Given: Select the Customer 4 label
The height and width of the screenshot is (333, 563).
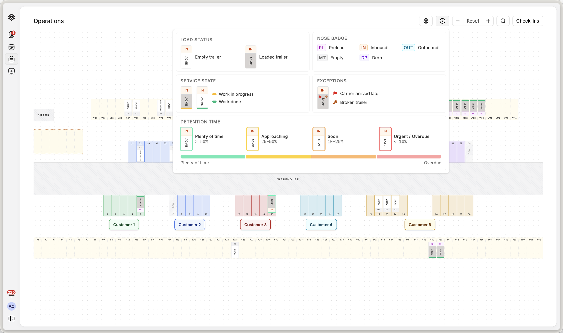Looking at the screenshot, I should [x=321, y=225].
